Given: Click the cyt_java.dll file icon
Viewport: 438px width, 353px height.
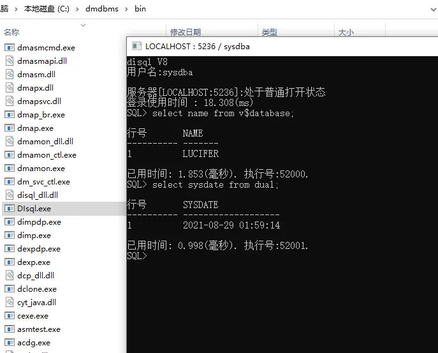Looking at the screenshot, I should pos(10,302).
